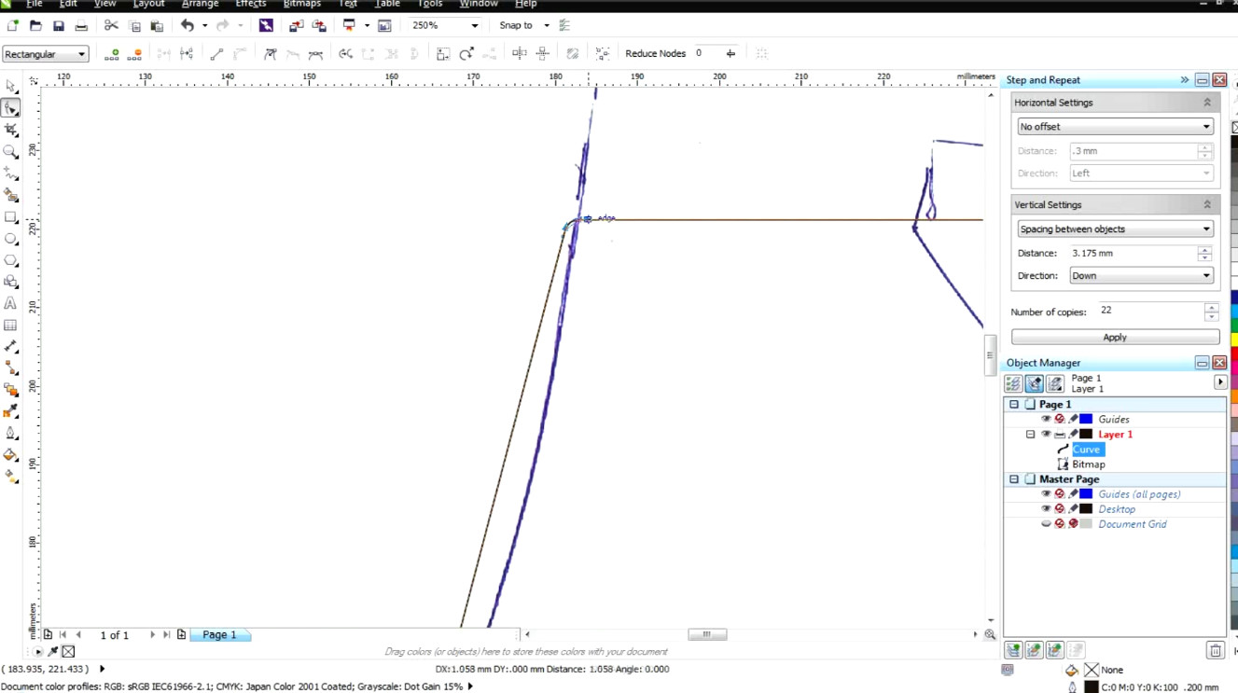Switch to the Page 1 tab
The width and height of the screenshot is (1238, 693).
tap(220, 635)
